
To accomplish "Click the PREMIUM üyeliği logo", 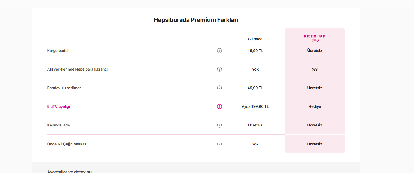I will [x=315, y=38].
